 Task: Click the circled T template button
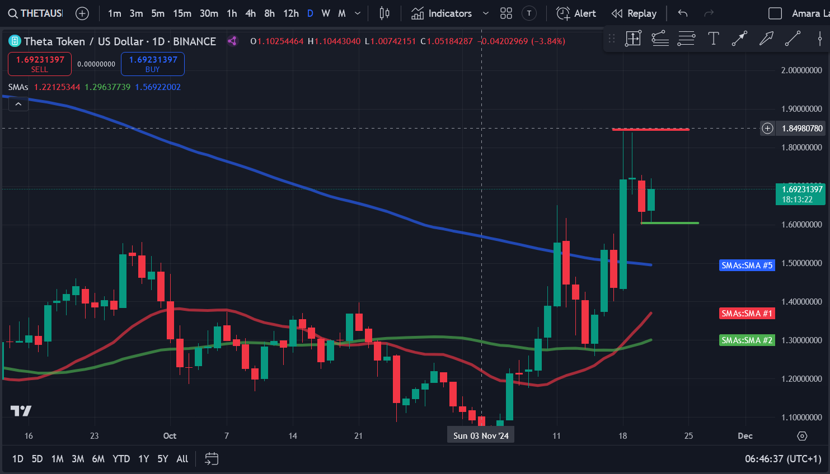click(x=529, y=13)
